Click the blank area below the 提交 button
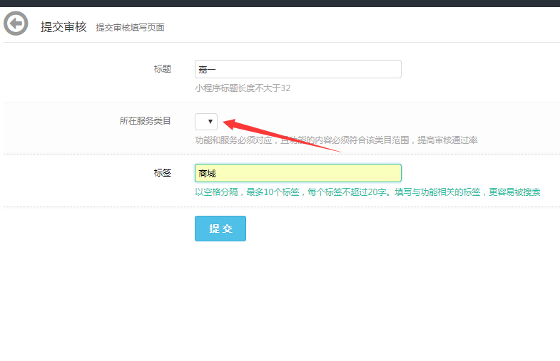 (x=280, y=299)
